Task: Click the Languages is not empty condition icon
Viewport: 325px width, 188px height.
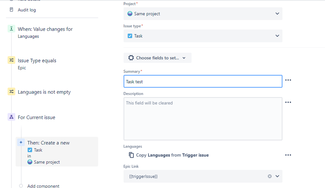Action: click(x=11, y=92)
